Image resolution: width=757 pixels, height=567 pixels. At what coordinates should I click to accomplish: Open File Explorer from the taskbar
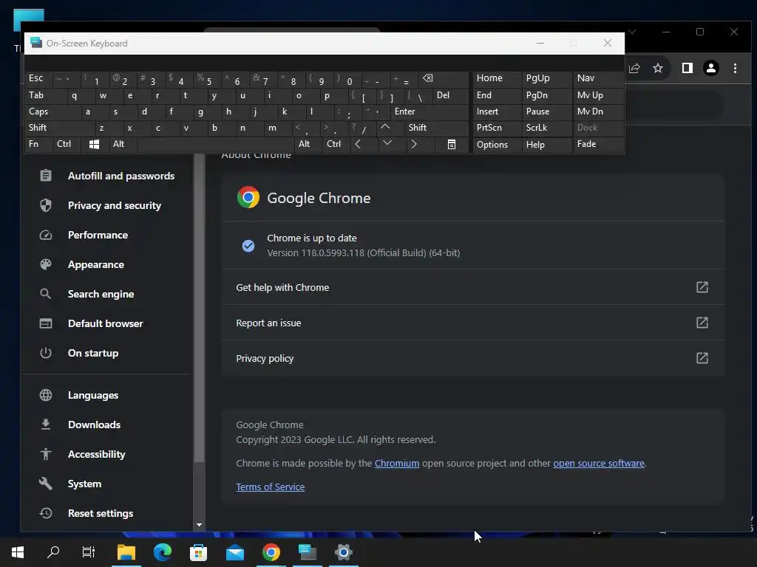(126, 552)
